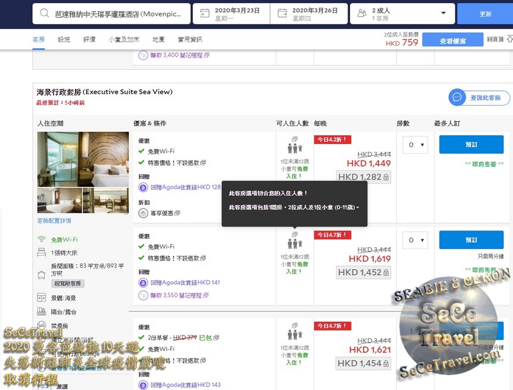Click the 超寬敞客房 tag

[68, 283]
